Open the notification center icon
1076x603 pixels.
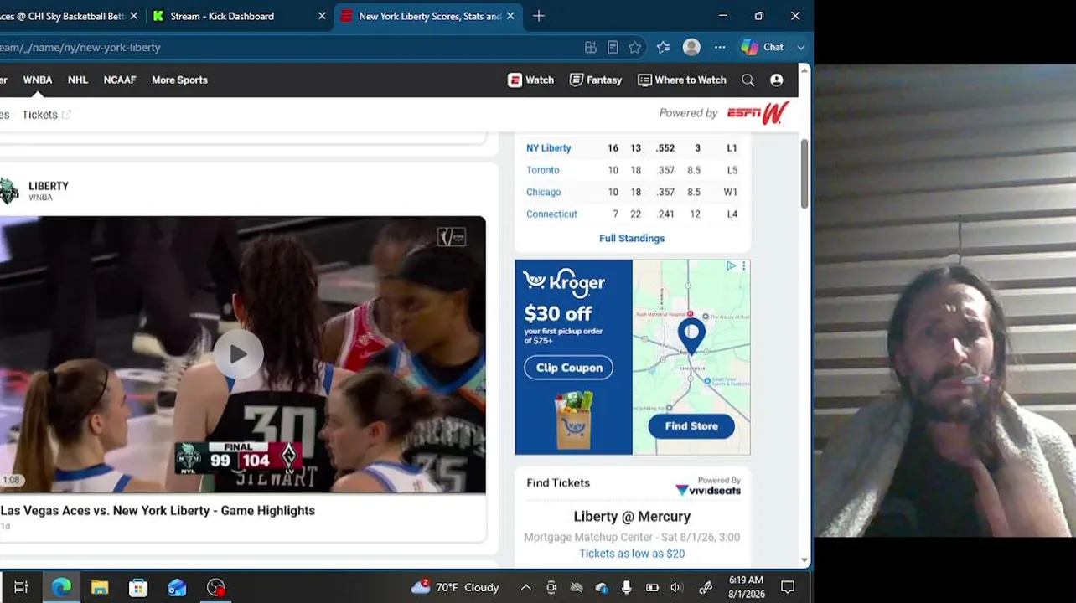point(788,588)
